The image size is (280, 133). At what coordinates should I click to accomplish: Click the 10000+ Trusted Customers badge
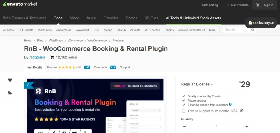tap(135, 86)
